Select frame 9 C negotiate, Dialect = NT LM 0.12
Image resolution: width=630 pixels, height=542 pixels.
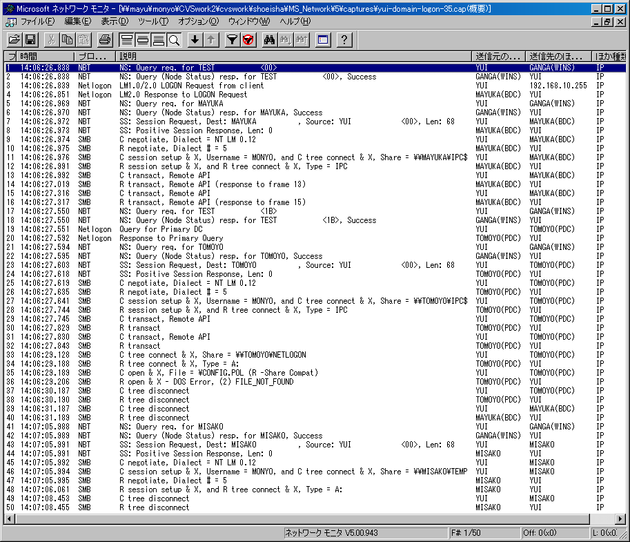[315, 139]
